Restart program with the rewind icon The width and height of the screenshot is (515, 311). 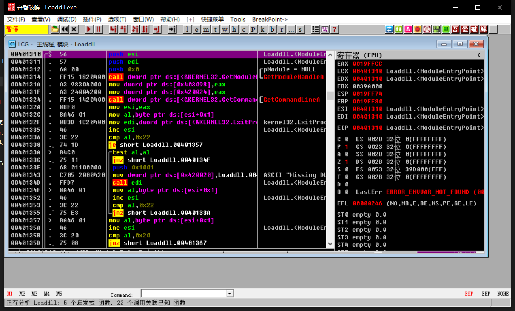[65, 29]
